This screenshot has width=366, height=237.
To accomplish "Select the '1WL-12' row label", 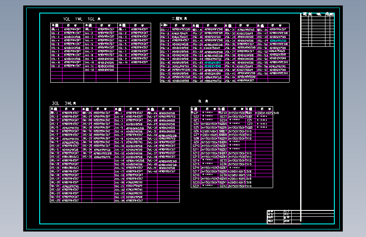I will 89,70.
